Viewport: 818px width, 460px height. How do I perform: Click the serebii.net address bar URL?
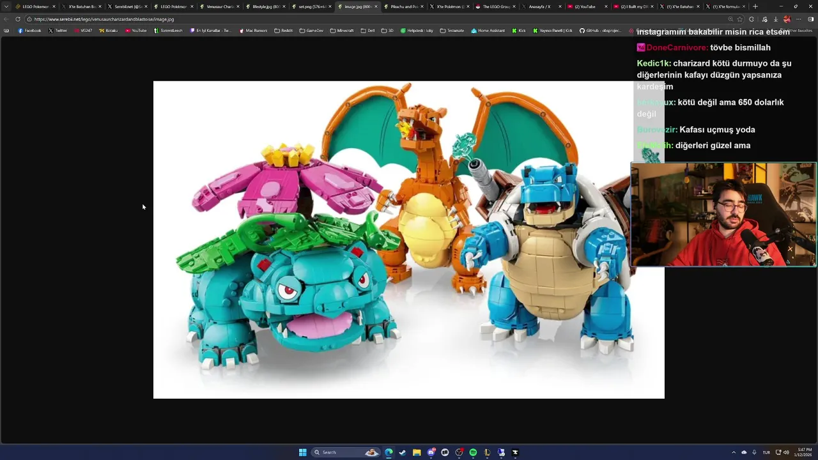104,19
